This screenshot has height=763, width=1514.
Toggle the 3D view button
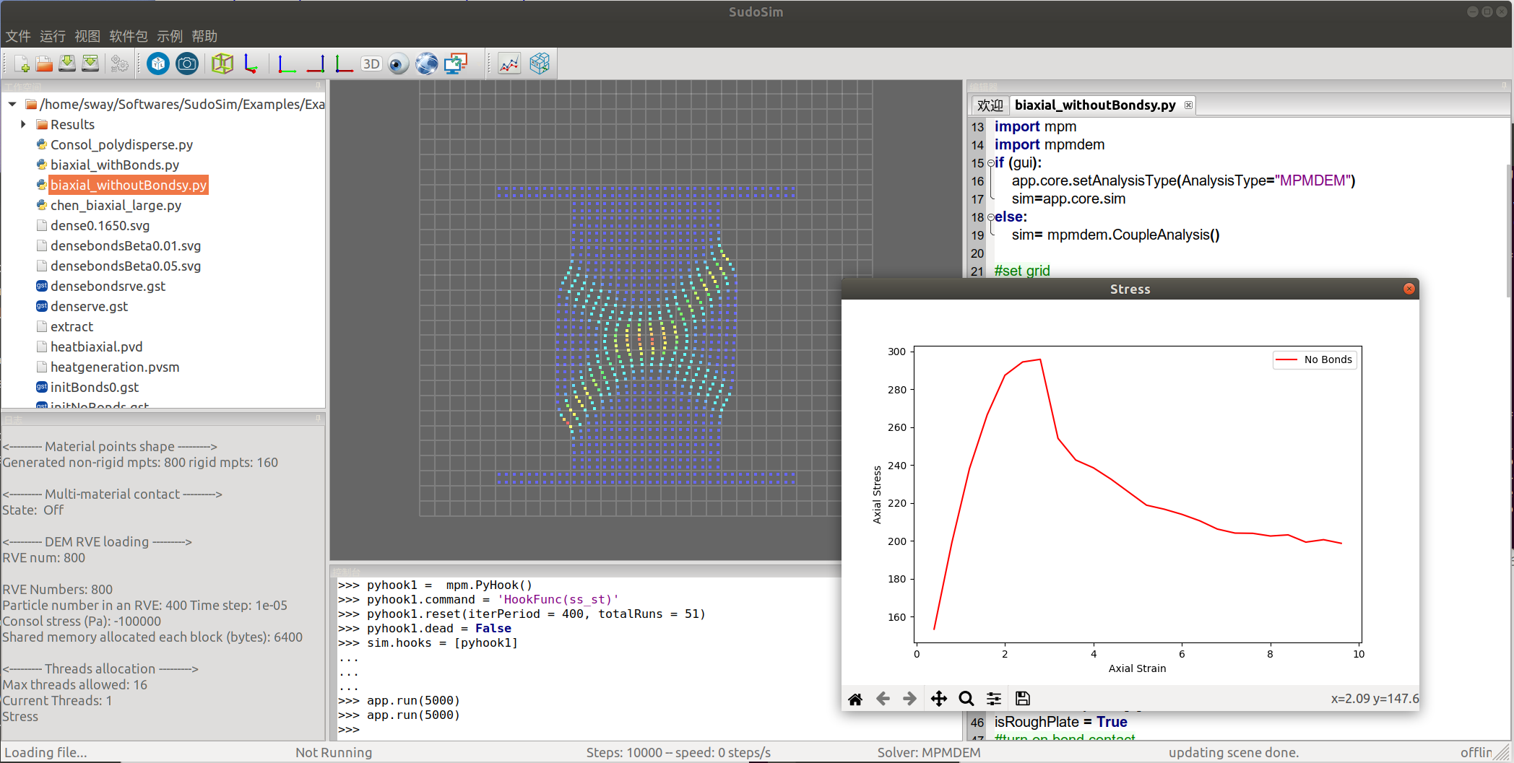371,64
